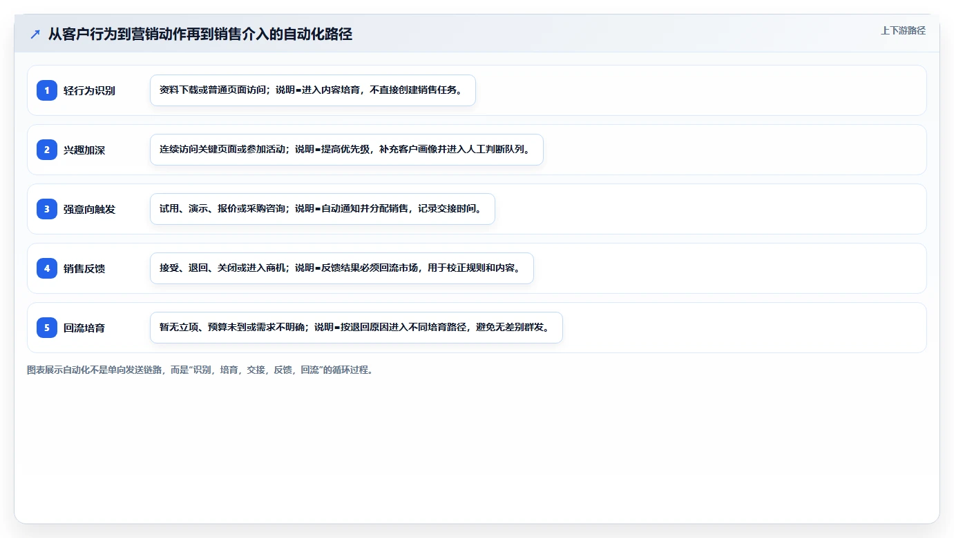Click the step 5 number badge
Screen dimensions: 954x538
pyautogui.click(x=47, y=328)
